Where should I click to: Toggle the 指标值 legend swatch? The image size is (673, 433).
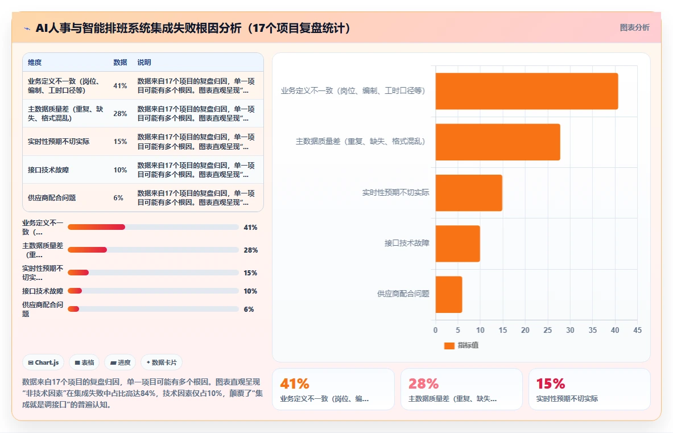(449, 345)
